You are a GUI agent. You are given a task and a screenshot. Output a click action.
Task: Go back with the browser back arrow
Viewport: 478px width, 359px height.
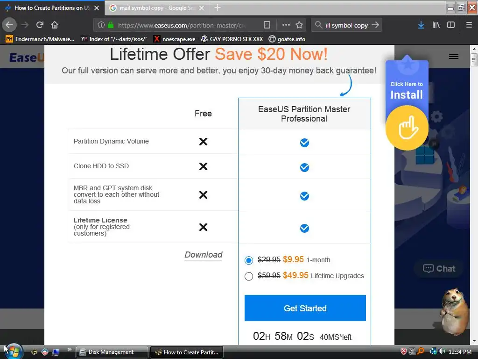pyautogui.click(x=9, y=25)
